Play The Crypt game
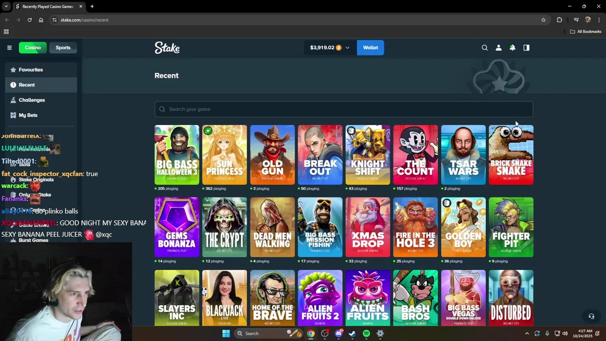This screenshot has height=341, width=606. [x=224, y=227]
